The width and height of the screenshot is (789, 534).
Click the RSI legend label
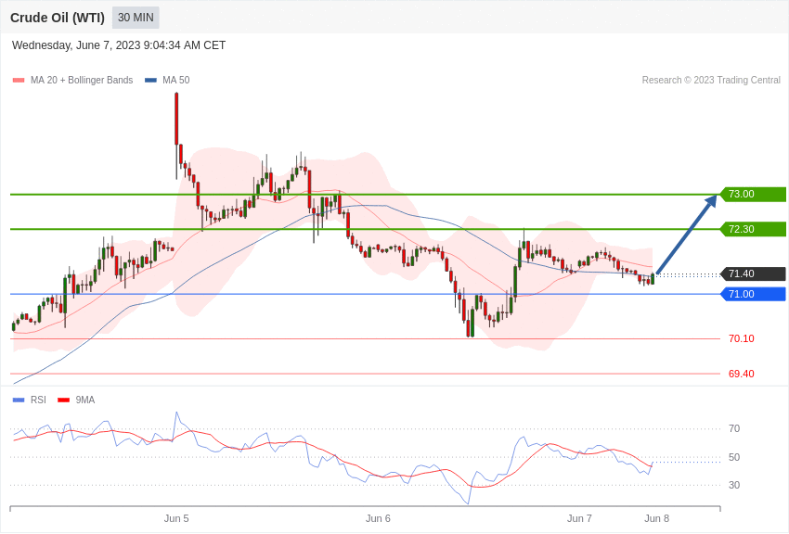[x=38, y=400]
